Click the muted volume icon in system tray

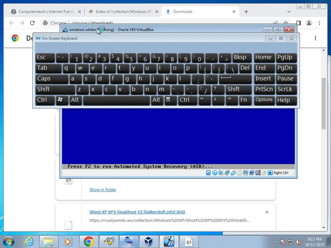298,242
